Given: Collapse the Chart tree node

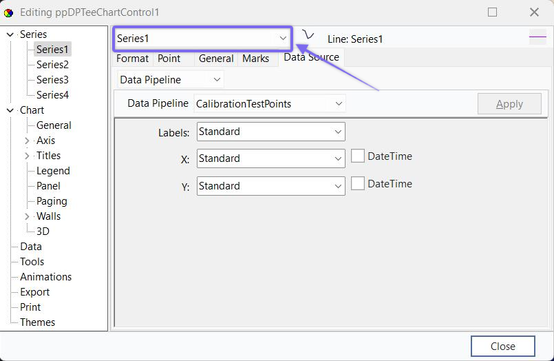Looking at the screenshot, I should click(10, 110).
